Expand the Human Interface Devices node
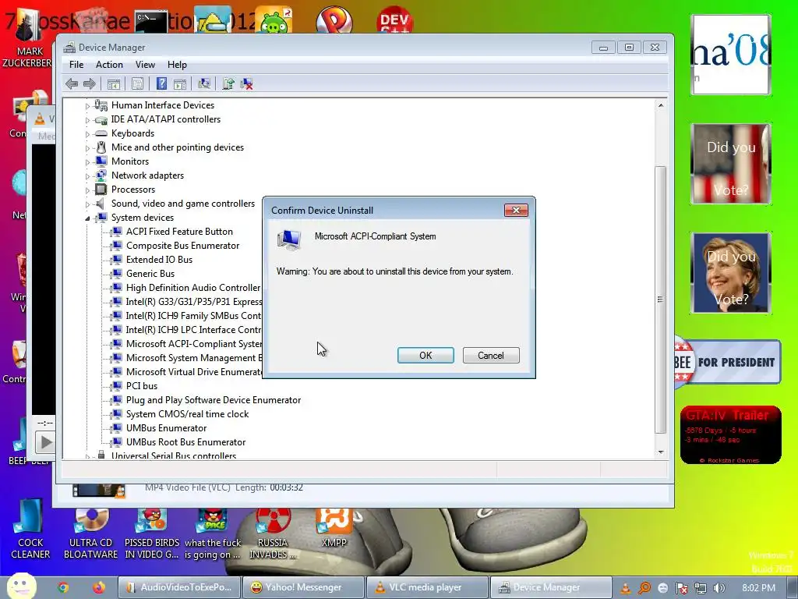Screen dimensions: 798x599 (x=87, y=106)
